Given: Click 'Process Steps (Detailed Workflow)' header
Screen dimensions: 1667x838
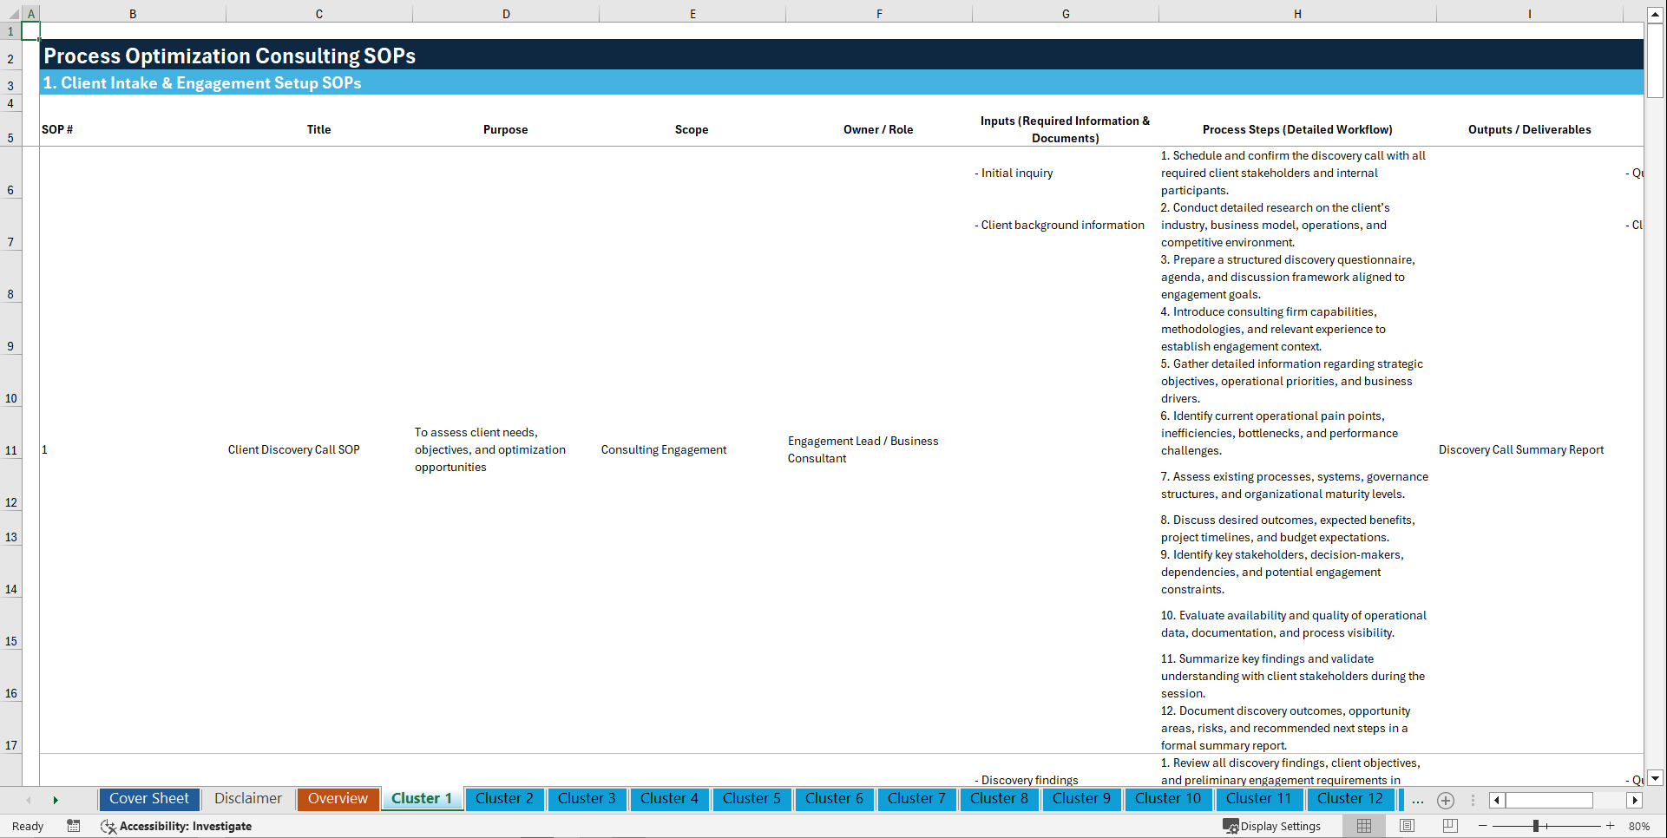Looking at the screenshot, I should (1297, 129).
